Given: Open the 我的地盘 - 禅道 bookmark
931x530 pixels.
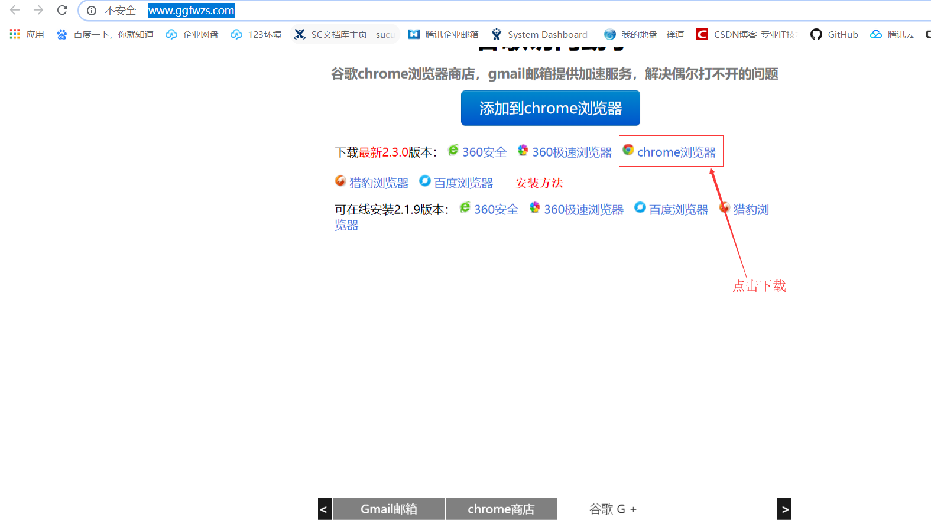Looking at the screenshot, I should [x=644, y=34].
